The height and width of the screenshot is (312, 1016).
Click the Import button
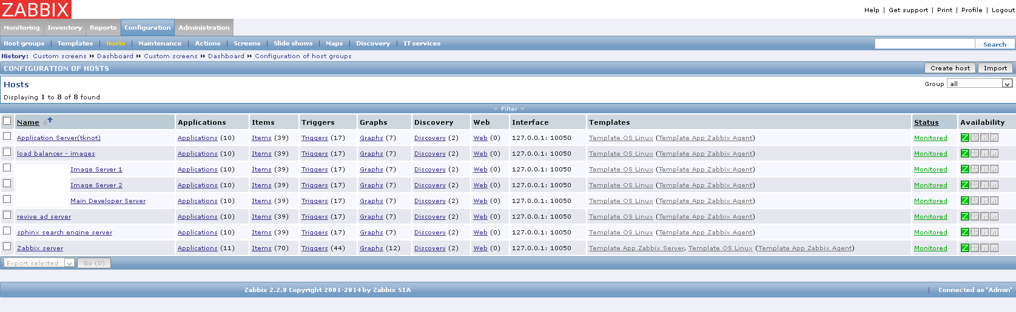(995, 68)
